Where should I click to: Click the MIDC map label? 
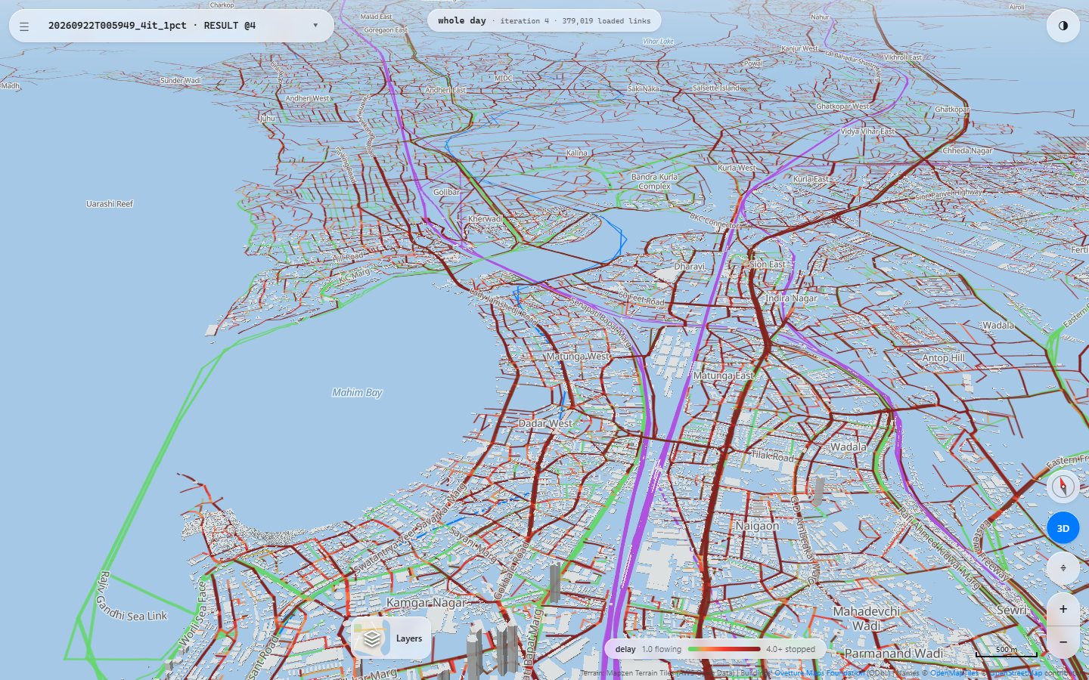[x=504, y=78]
